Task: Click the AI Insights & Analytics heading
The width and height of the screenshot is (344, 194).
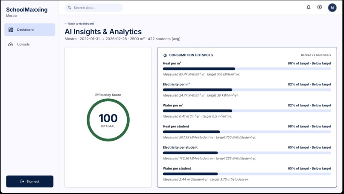Action: (x=103, y=32)
